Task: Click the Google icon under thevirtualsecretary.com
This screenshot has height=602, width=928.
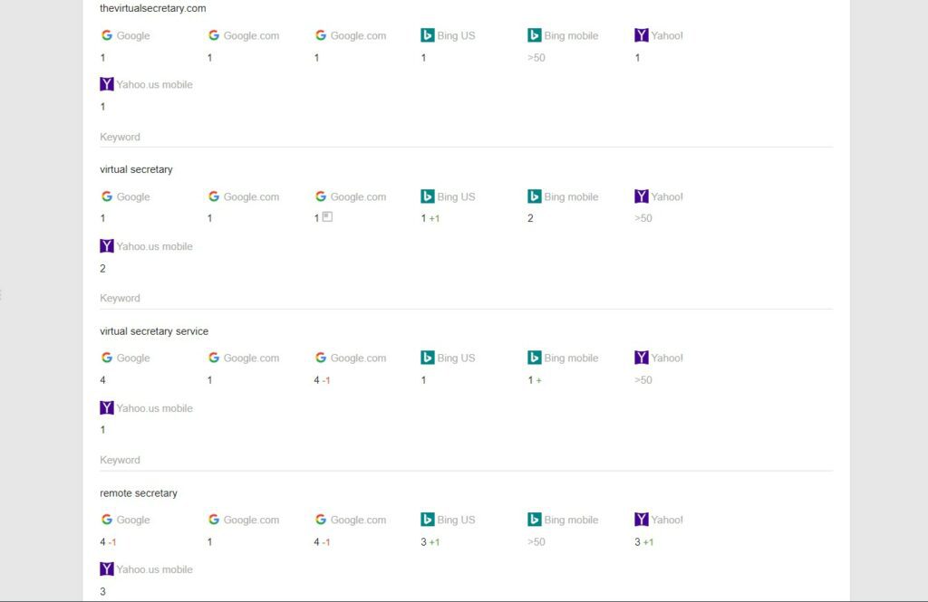Action: coord(107,35)
